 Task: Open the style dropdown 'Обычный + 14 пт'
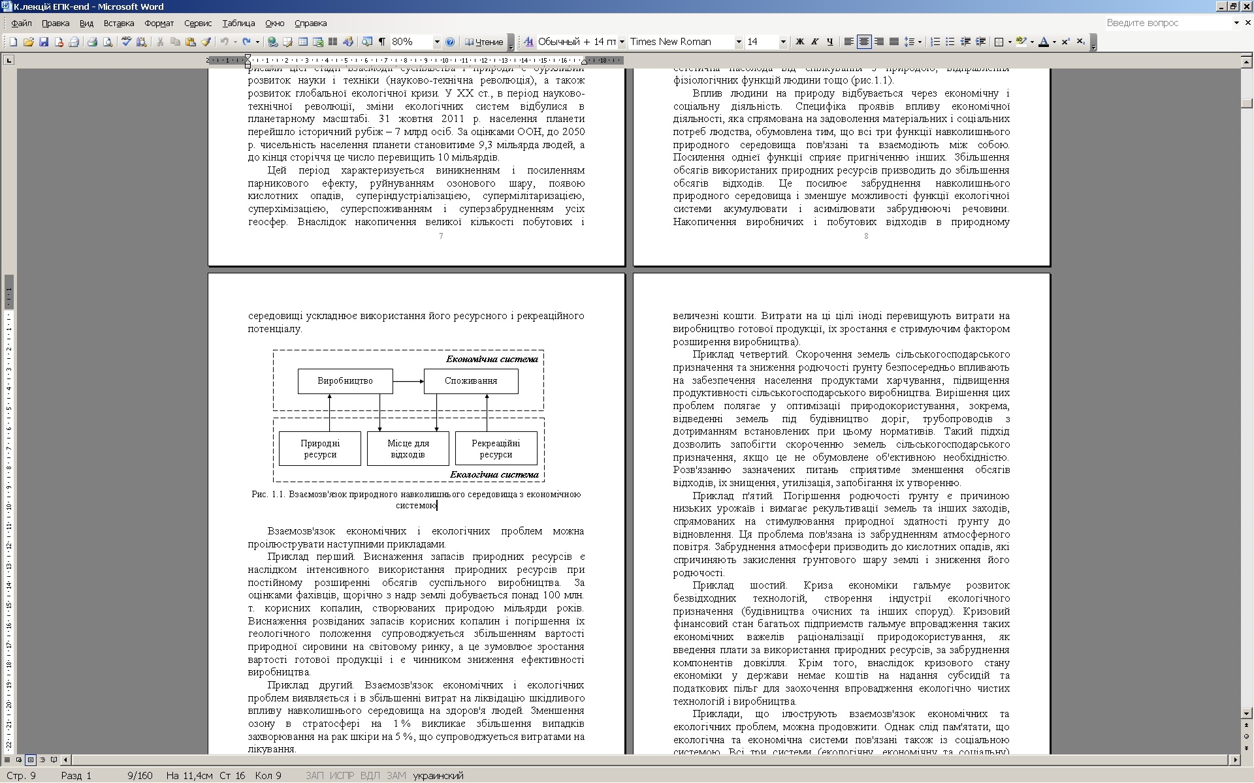[x=622, y=42]
